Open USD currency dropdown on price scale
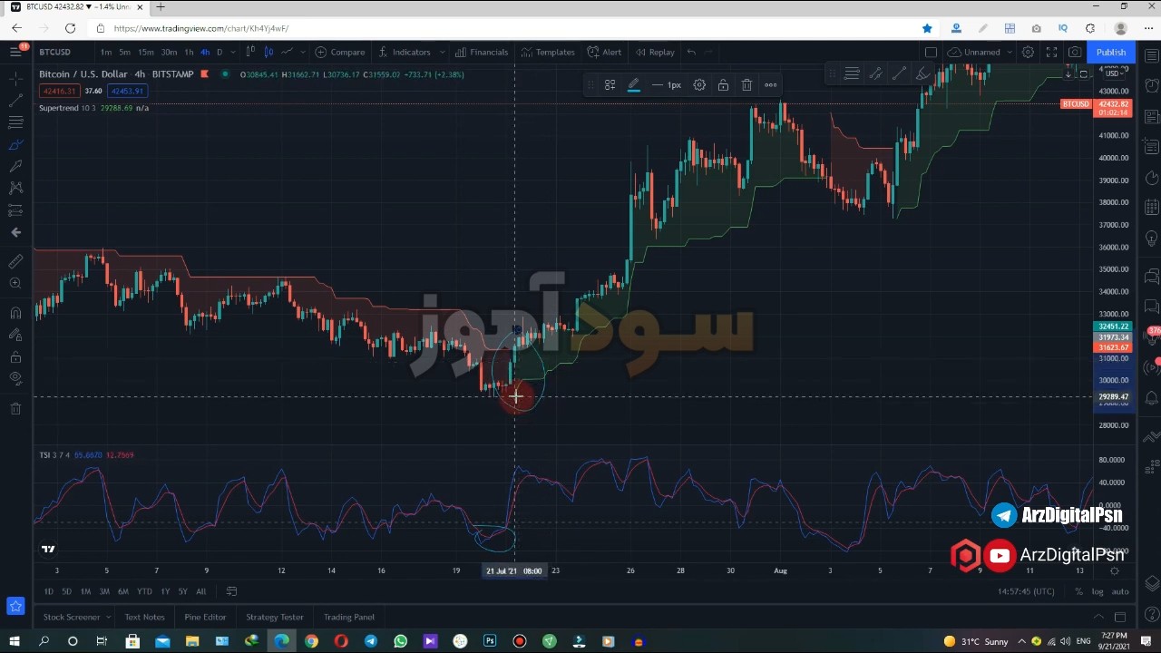This screenshot has height=653, width=1161. (1113, 73)
